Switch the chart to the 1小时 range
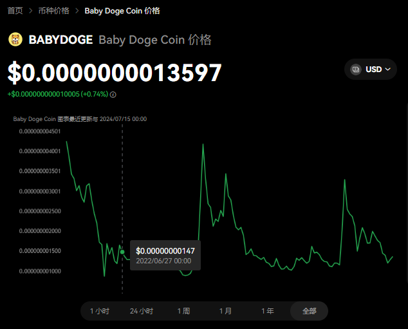This screenshot has width=408, height=329. [100, 311]
